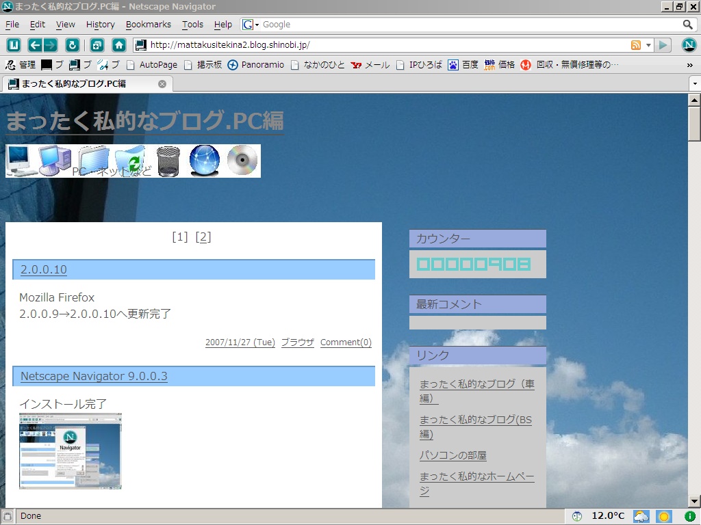Open the パソコンの部屋 link
Viewport: 701px width, 525px height.
[x=453, y=455]
